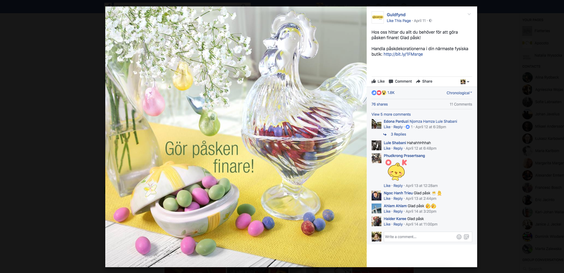564x273 pixels.
Task: Open post options chevron at top right
Action: (469, 14)
